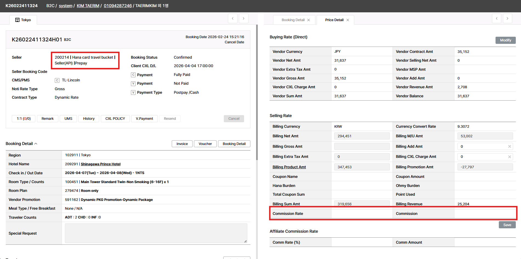The height and width of the screenshot is (259, 521).
Task: Click the Modify button for Buying Rate
Action: [x=505, y=40]
